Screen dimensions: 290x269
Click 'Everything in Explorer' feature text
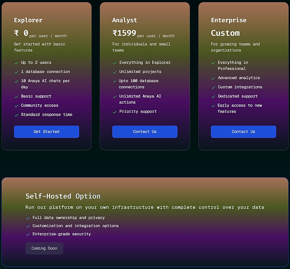[x=145, y=63]
